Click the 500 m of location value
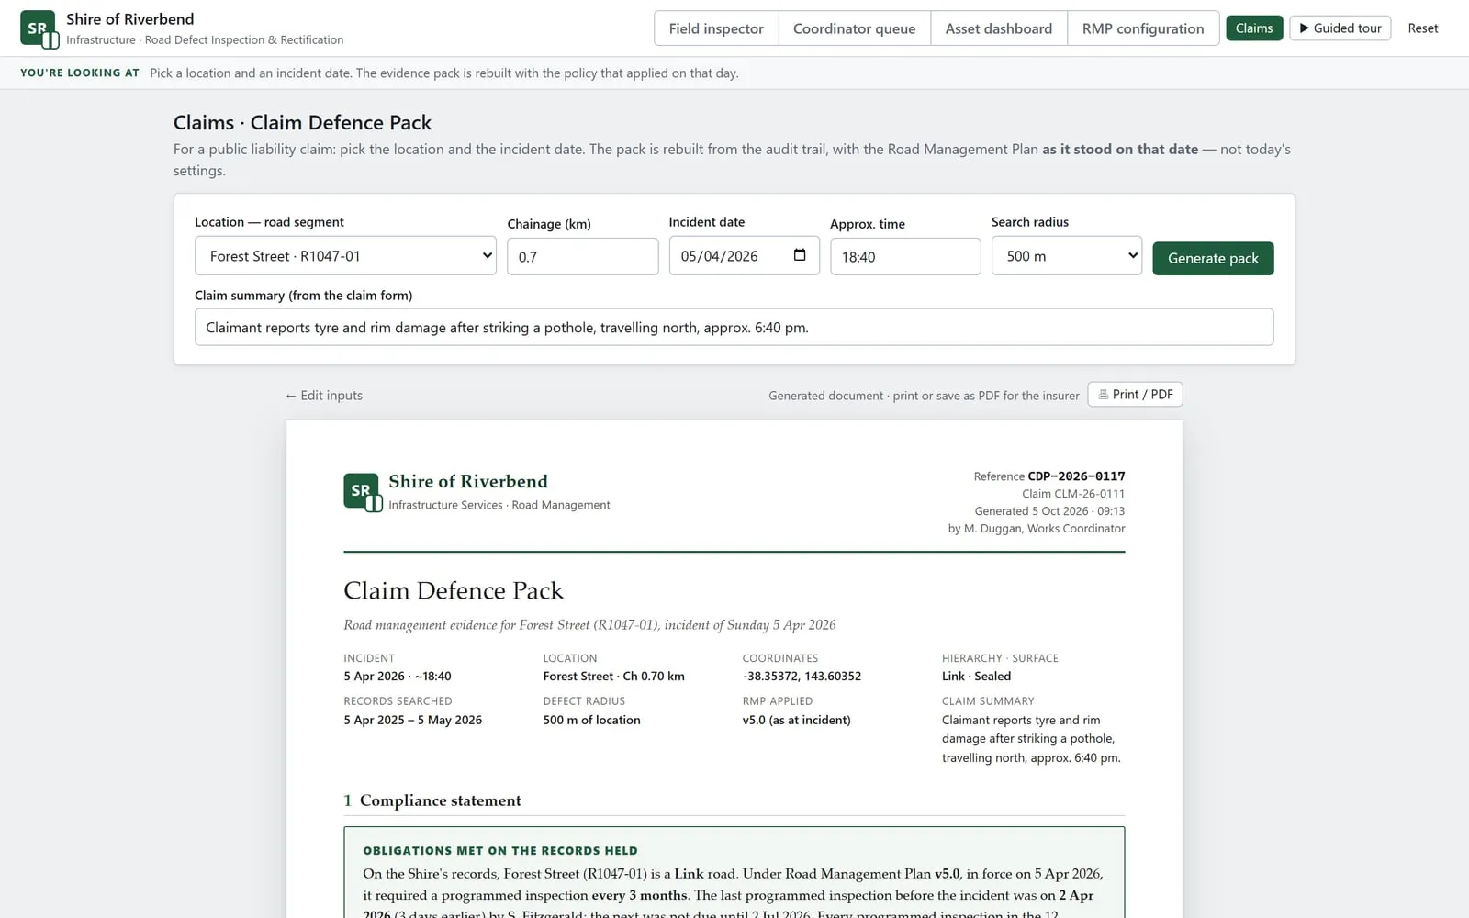 pyautogui.click(x=592, y=721)
